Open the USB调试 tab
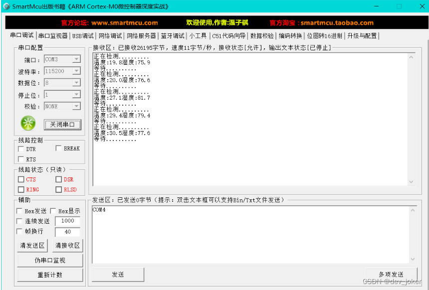The height and width of the screenshot is (290, 429). 83,36
